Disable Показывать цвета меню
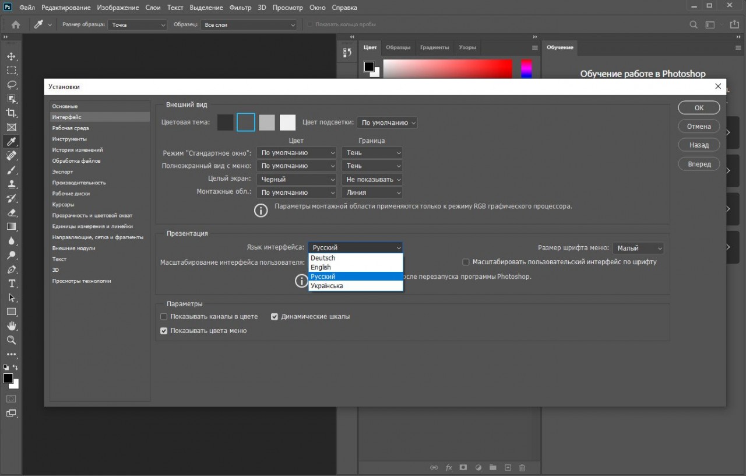 click(164, 331)
